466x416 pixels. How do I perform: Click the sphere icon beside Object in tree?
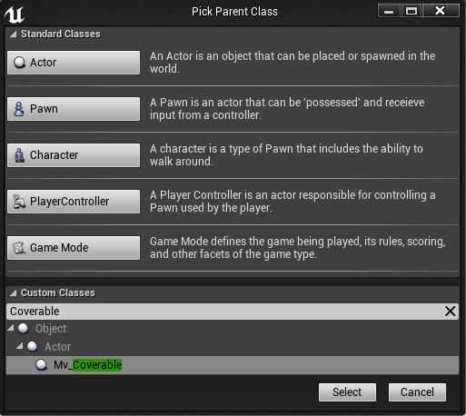pyautogui.click(x=23, y=328)
